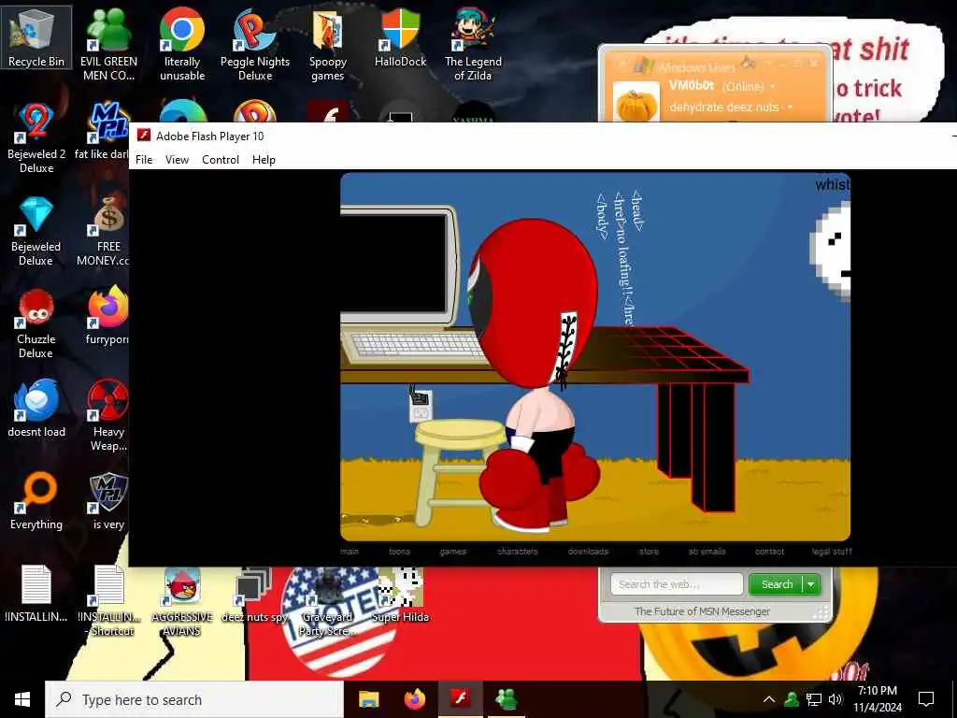Select the 'doesnt load' Thunderbird shortcut

[36, 408]
